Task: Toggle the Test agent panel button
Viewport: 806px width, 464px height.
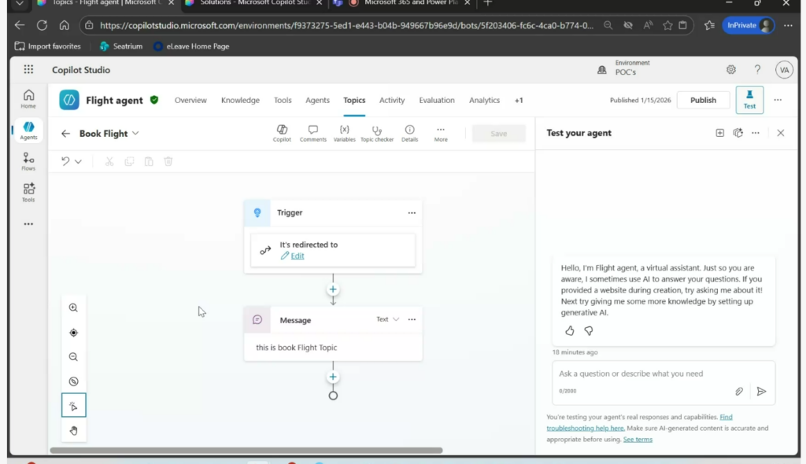Action: [x=749, y=100]
